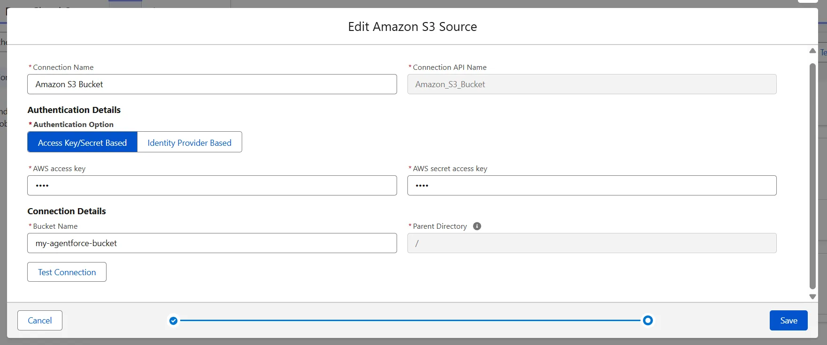Click the greyed-out Parent Directory field

591,243
